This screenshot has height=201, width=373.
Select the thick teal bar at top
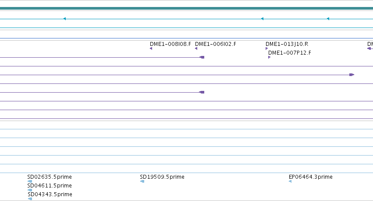pyautogui.click(x=187, y=9)
